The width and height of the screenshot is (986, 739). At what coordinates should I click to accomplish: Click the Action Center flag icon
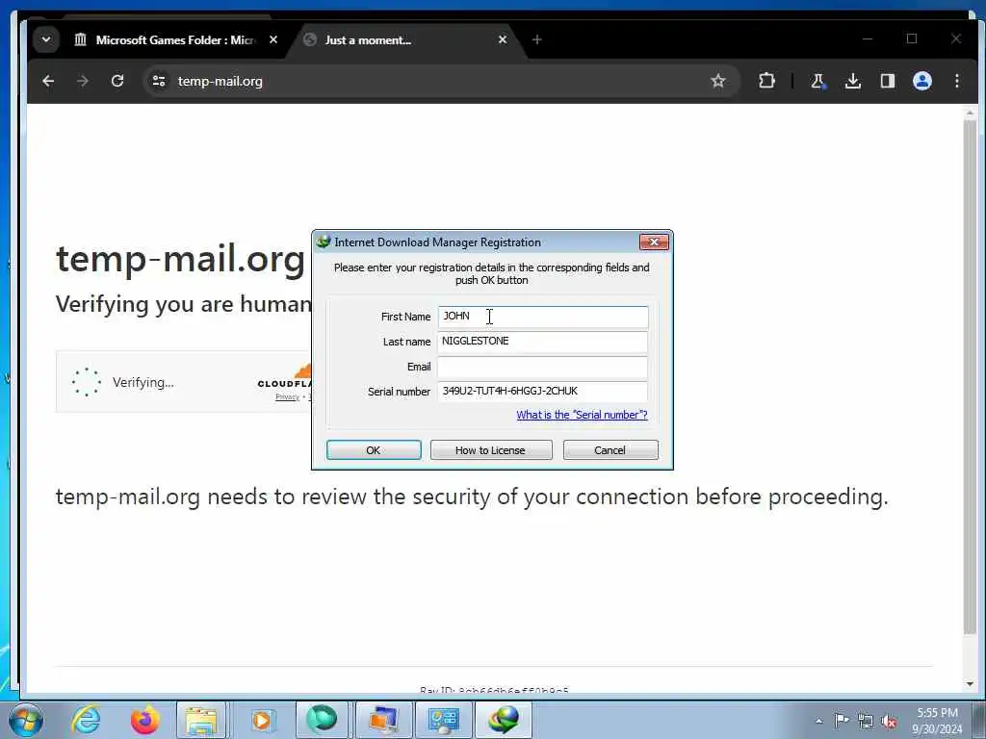[x=842, y=721]
